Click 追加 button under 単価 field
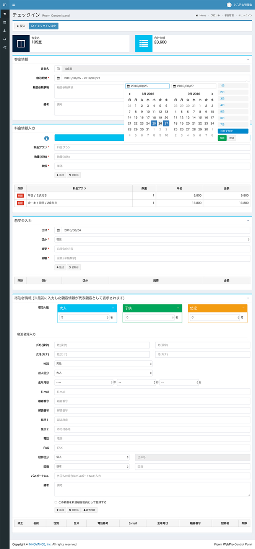The image size is (255, 549). point(60,175)
